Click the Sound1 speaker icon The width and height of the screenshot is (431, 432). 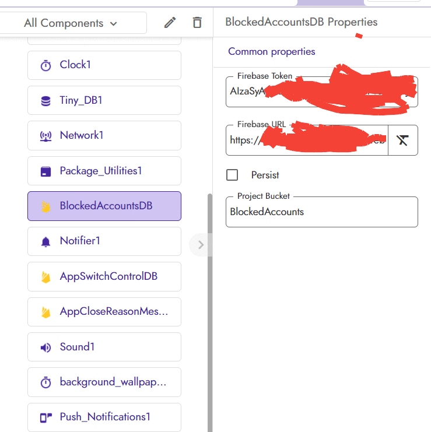[45, 347]
